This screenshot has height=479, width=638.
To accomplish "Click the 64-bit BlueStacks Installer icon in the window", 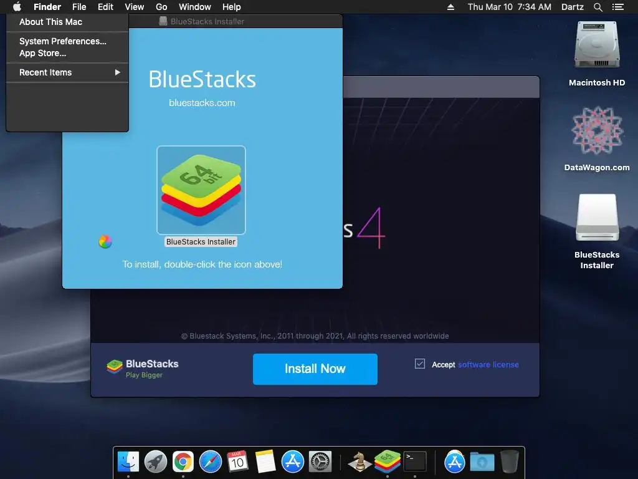I will pos(201,190).
